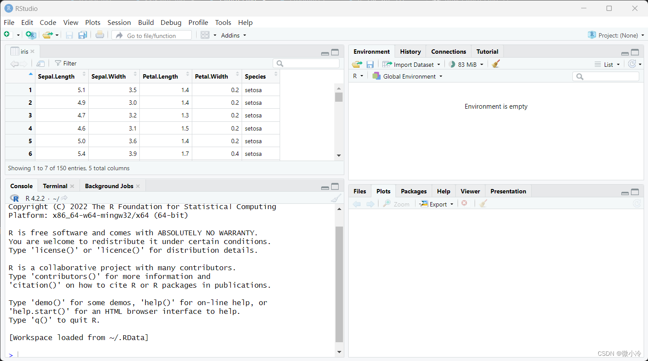Expand the Addins dropdown

[x=233, y=35]
